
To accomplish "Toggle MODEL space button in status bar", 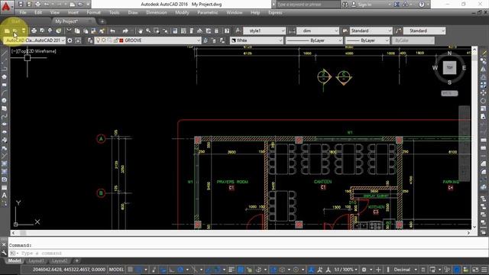I will pyautogui.click(x=116, y=270).
